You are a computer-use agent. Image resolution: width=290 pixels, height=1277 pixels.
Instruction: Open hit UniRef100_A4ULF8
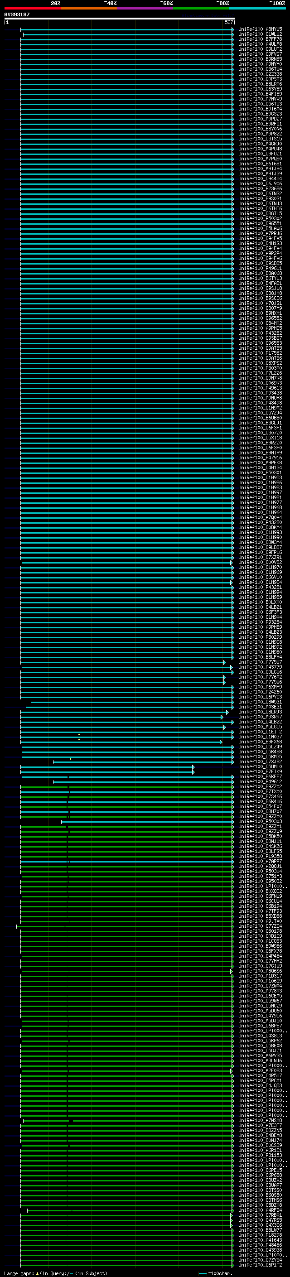(x=260, y=44)
